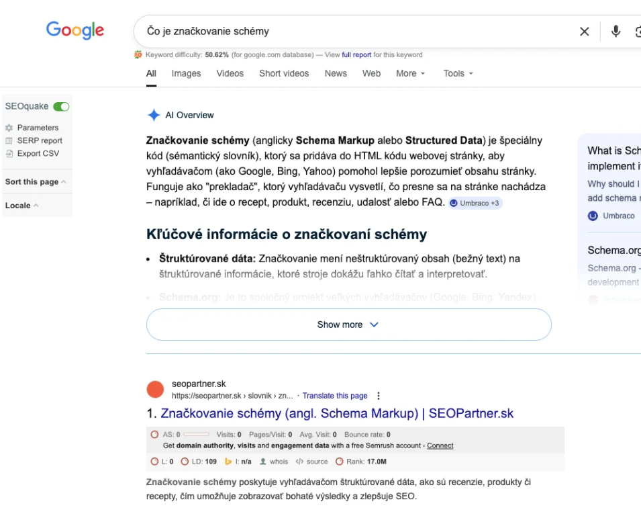
Task: Open the More dropdown in the search tabs
Action: (x=410, y=73)
